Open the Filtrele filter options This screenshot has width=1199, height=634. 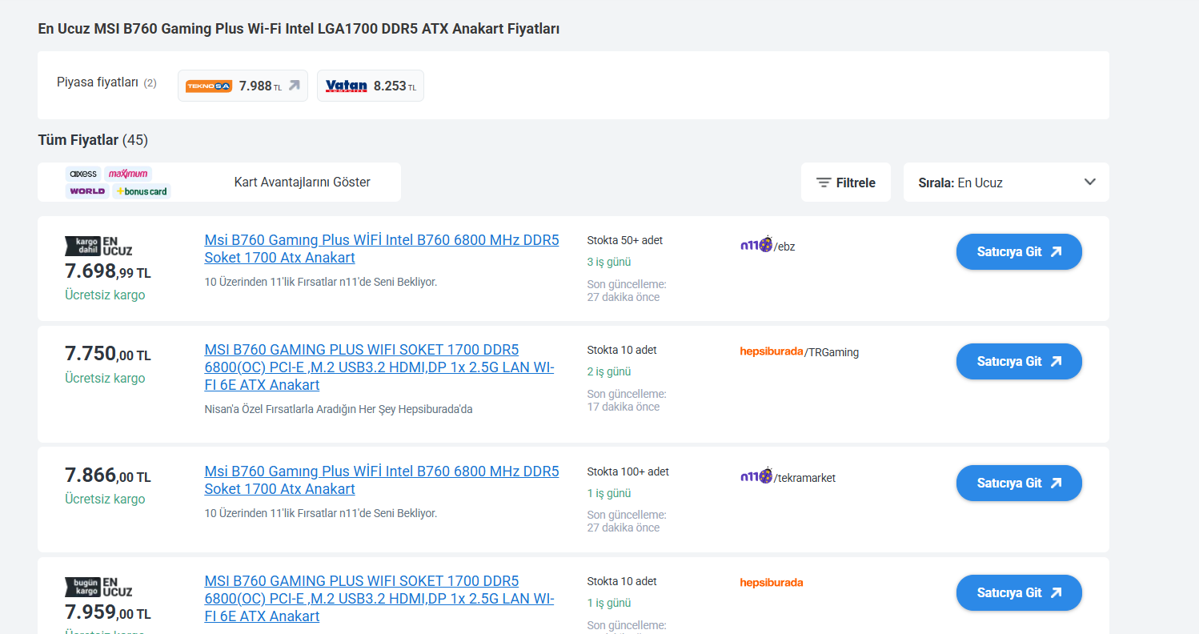coord(845,183)
